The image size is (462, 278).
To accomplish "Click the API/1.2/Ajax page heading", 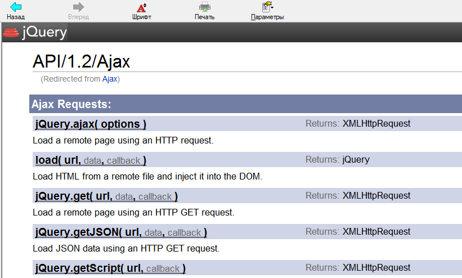I will point(82,61).
